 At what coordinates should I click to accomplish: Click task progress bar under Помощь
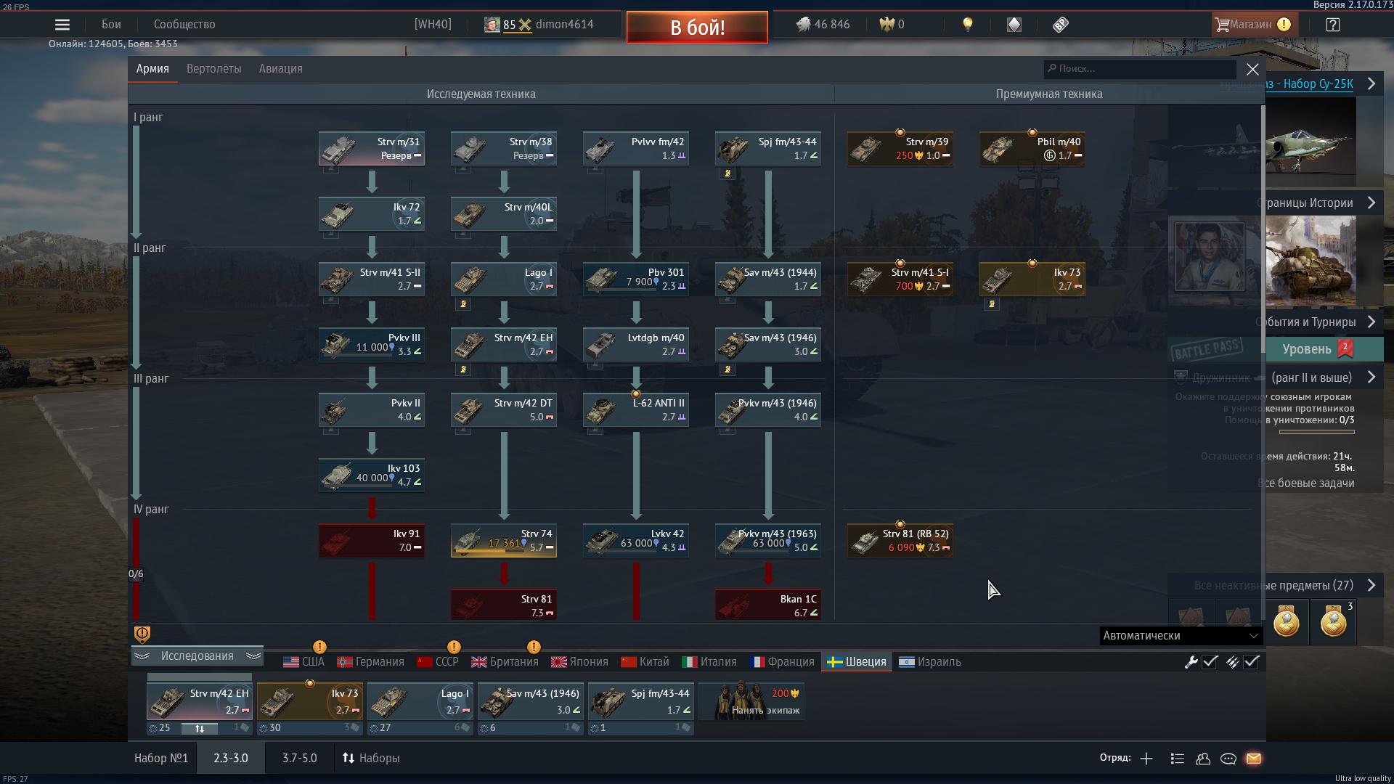(x=1316, y=432)
